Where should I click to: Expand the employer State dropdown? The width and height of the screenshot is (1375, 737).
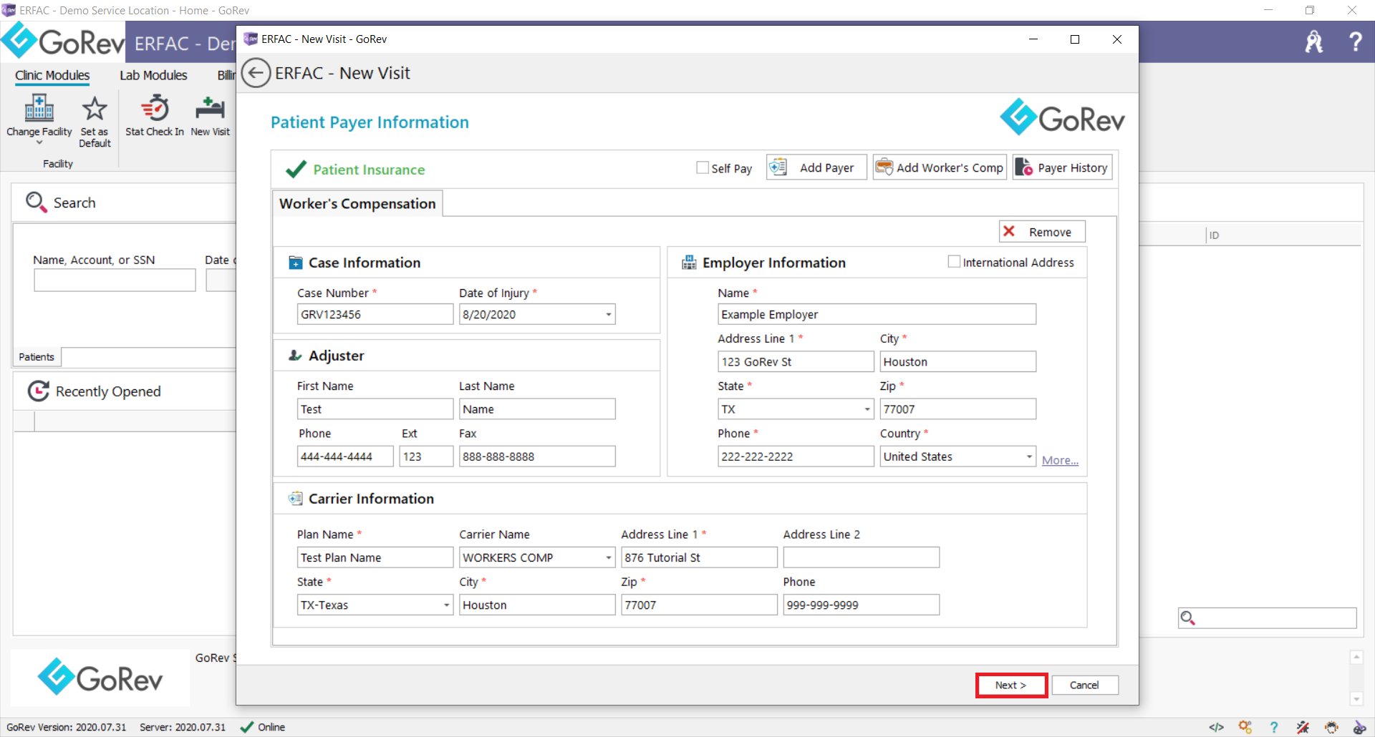tap(867, 409)
